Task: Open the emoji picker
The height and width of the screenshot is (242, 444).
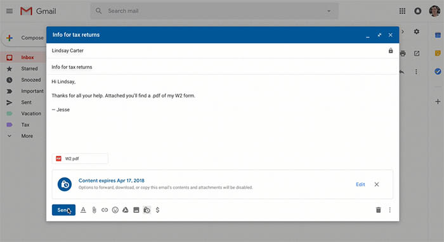Action: coord(115,210)
